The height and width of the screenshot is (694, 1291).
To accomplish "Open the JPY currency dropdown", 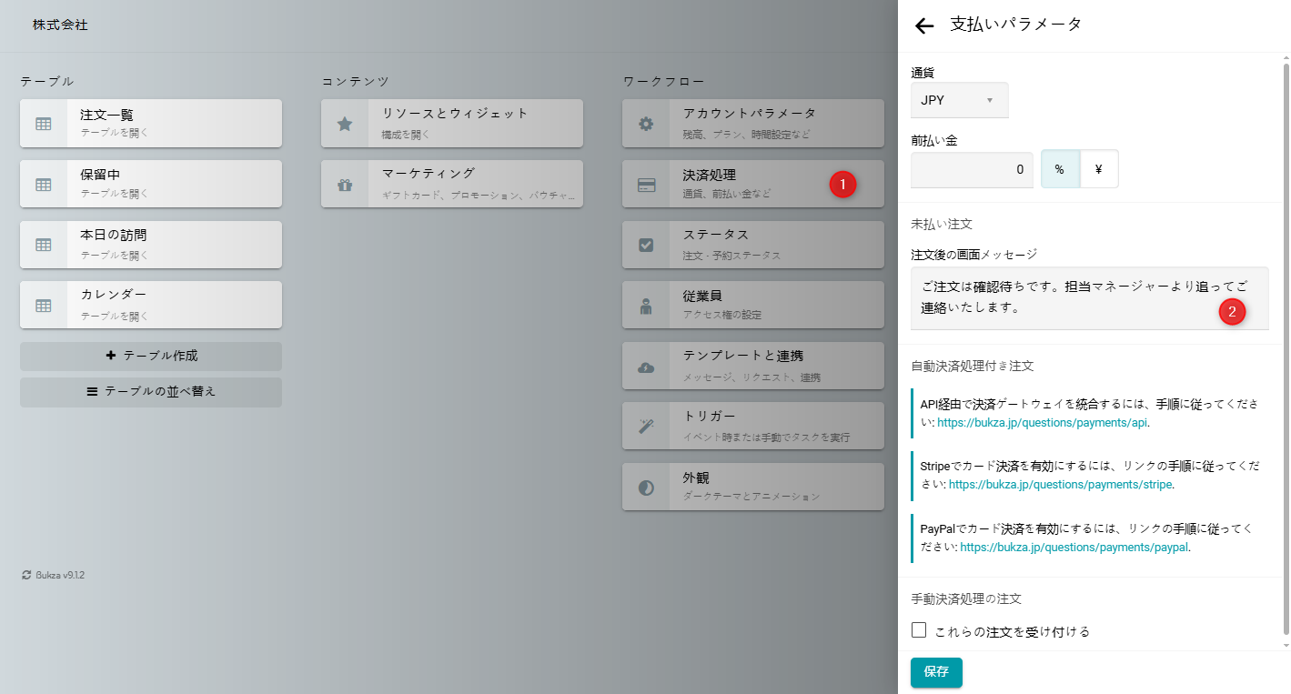I will point(960,100).
